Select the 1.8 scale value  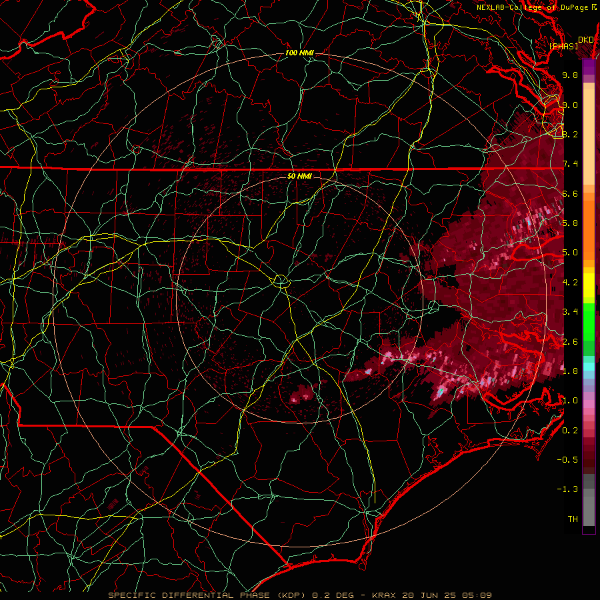point(570,371)
